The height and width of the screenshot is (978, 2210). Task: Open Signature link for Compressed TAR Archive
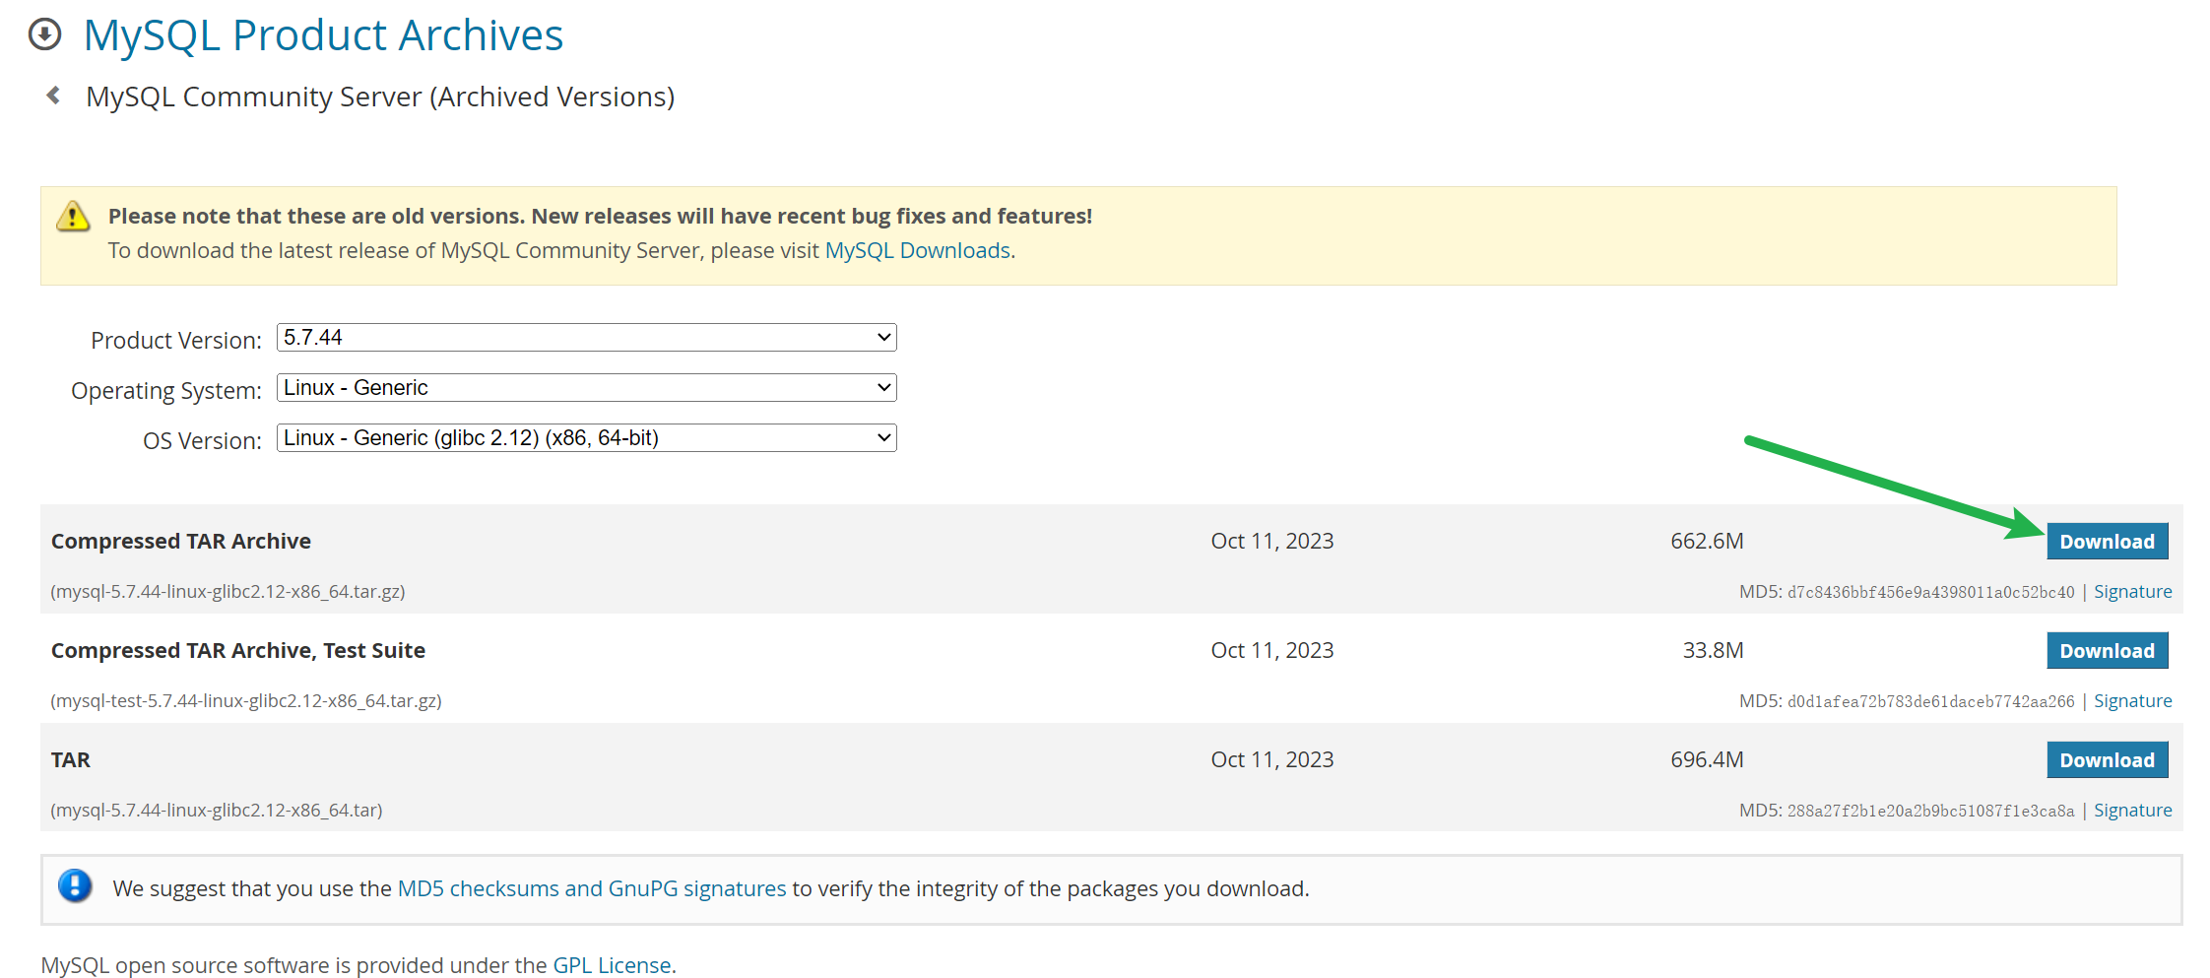2132,592
